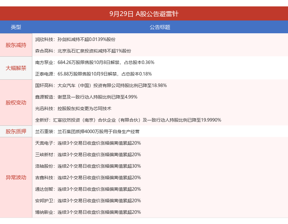The width and height of the screenshot is (288, 224).
Task: Open the 洛轴股份 累超30% row
Action: [88, 166]
